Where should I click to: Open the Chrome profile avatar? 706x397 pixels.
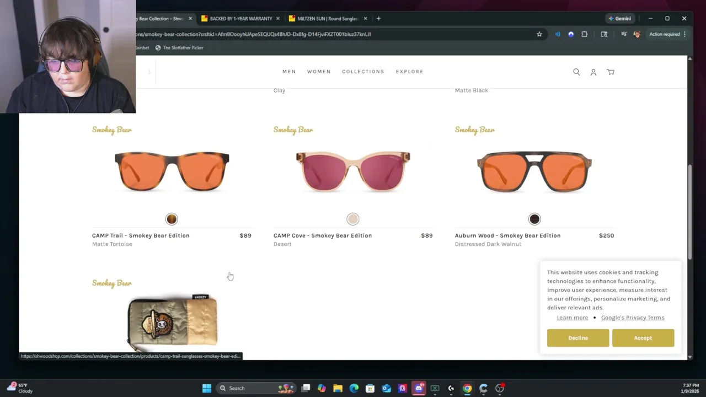tap(637, 34)
